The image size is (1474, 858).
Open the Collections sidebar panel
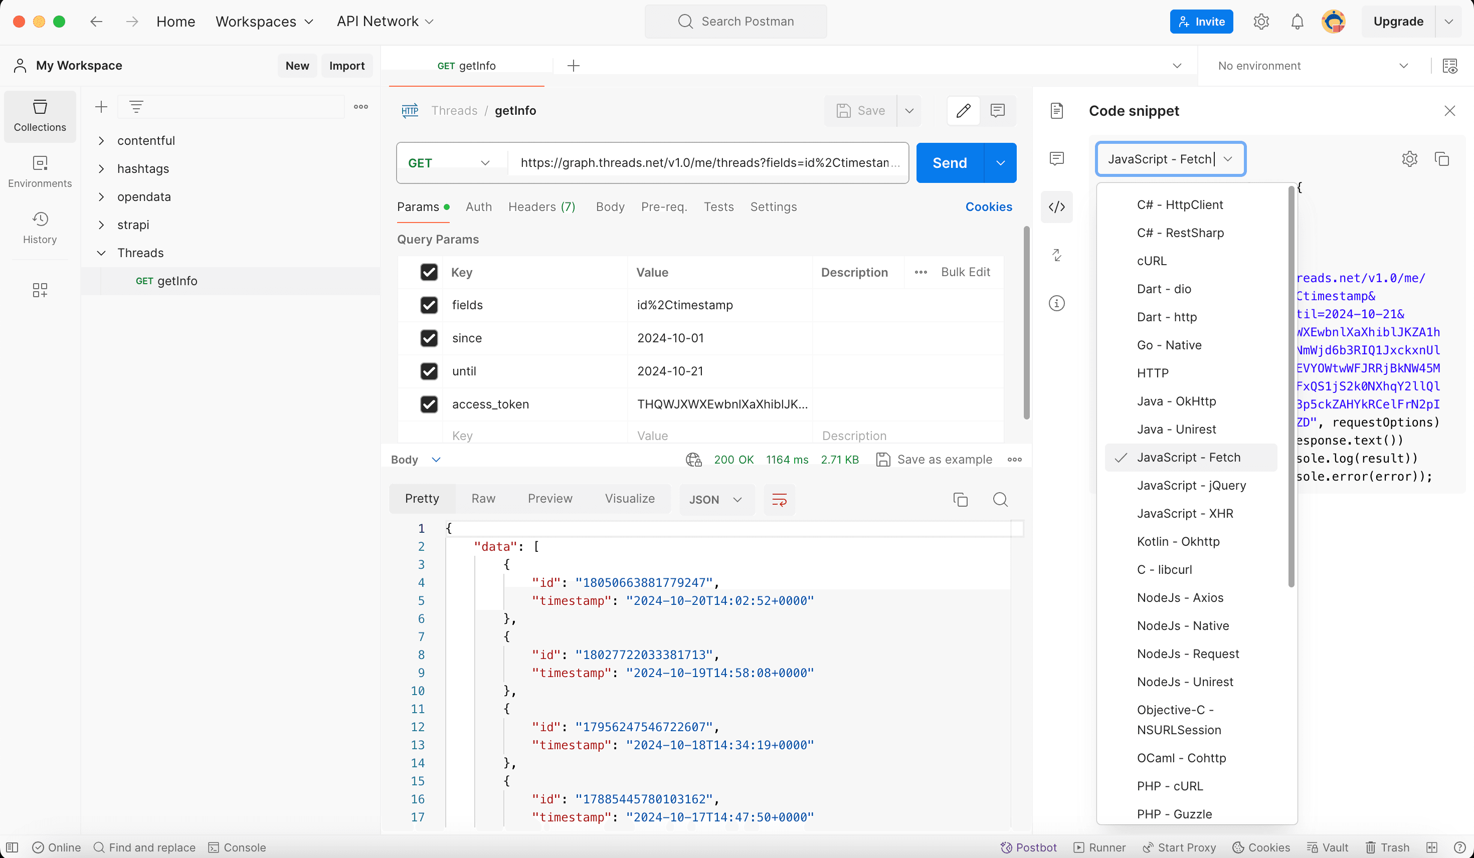click(x=39, y=116)
